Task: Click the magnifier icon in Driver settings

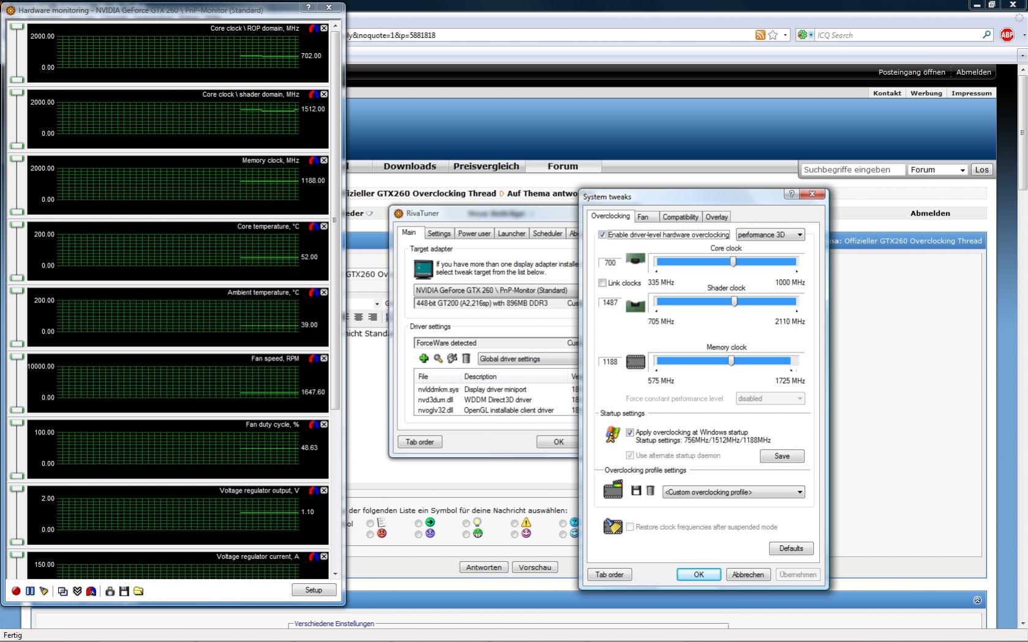Action: 438,359
